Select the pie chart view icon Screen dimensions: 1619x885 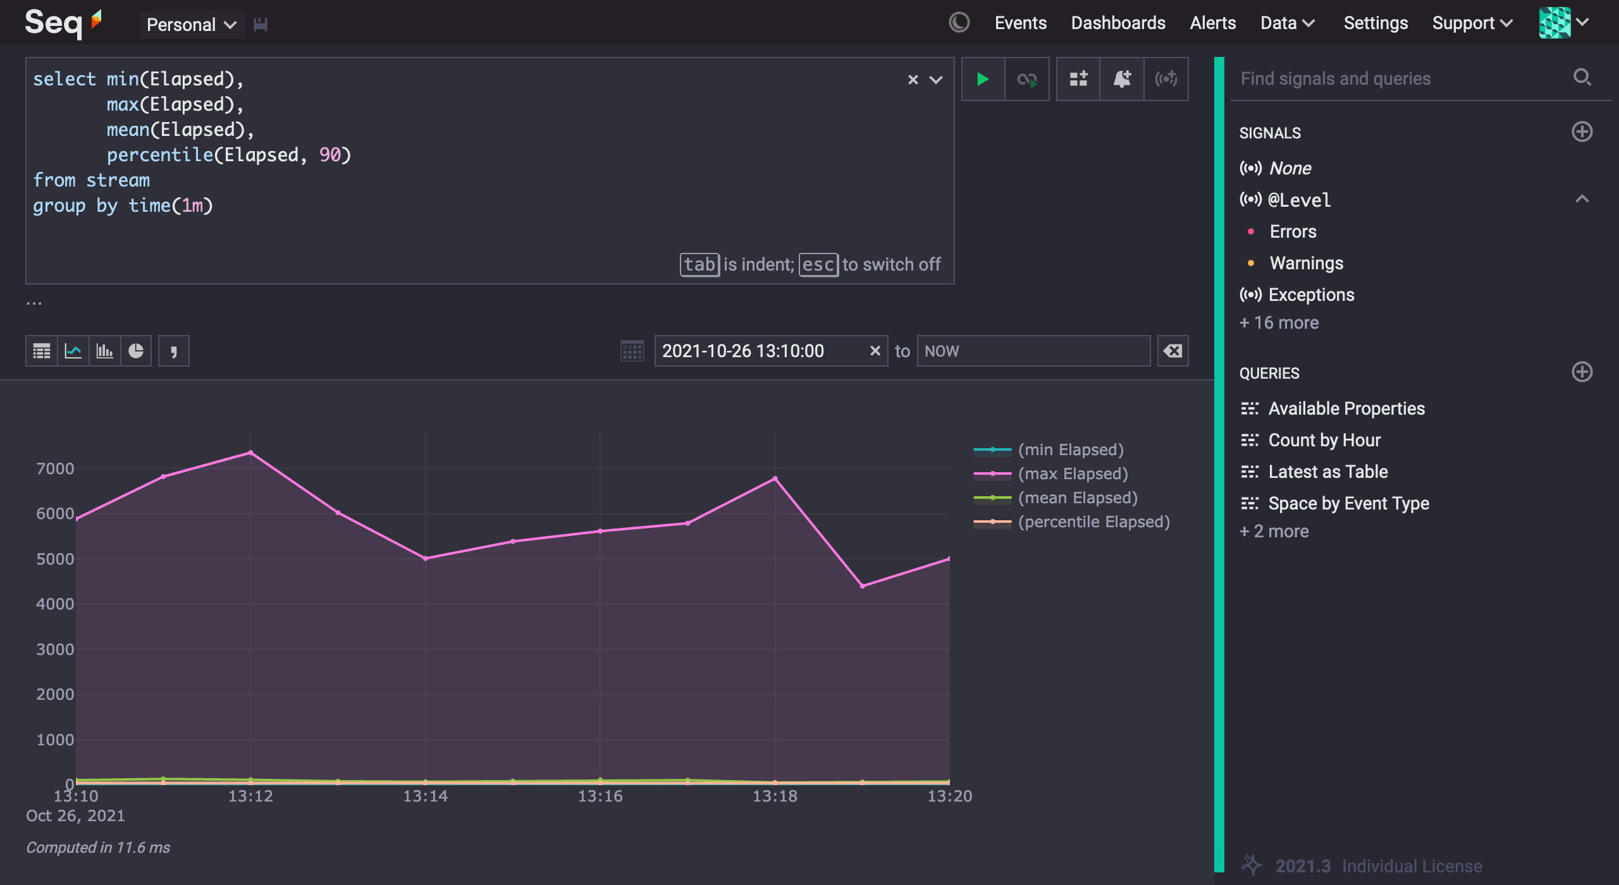(x=136, y=351)
